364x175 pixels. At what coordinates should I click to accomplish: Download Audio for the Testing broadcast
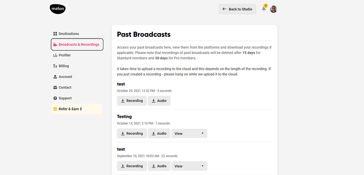coord(159,134)
